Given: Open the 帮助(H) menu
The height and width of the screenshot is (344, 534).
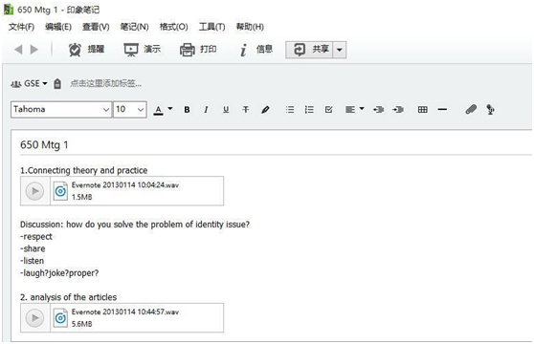Looking at the screenshot, I should [x=250, y=27].
